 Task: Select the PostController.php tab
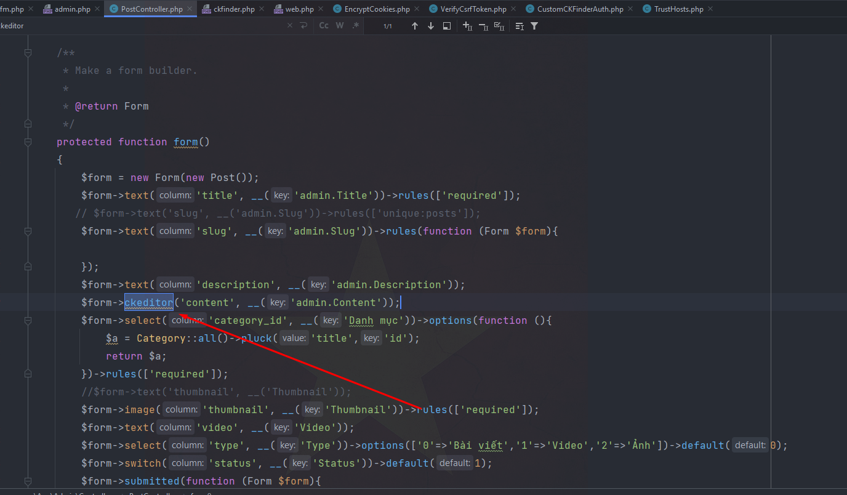click(x=152, y=9)
